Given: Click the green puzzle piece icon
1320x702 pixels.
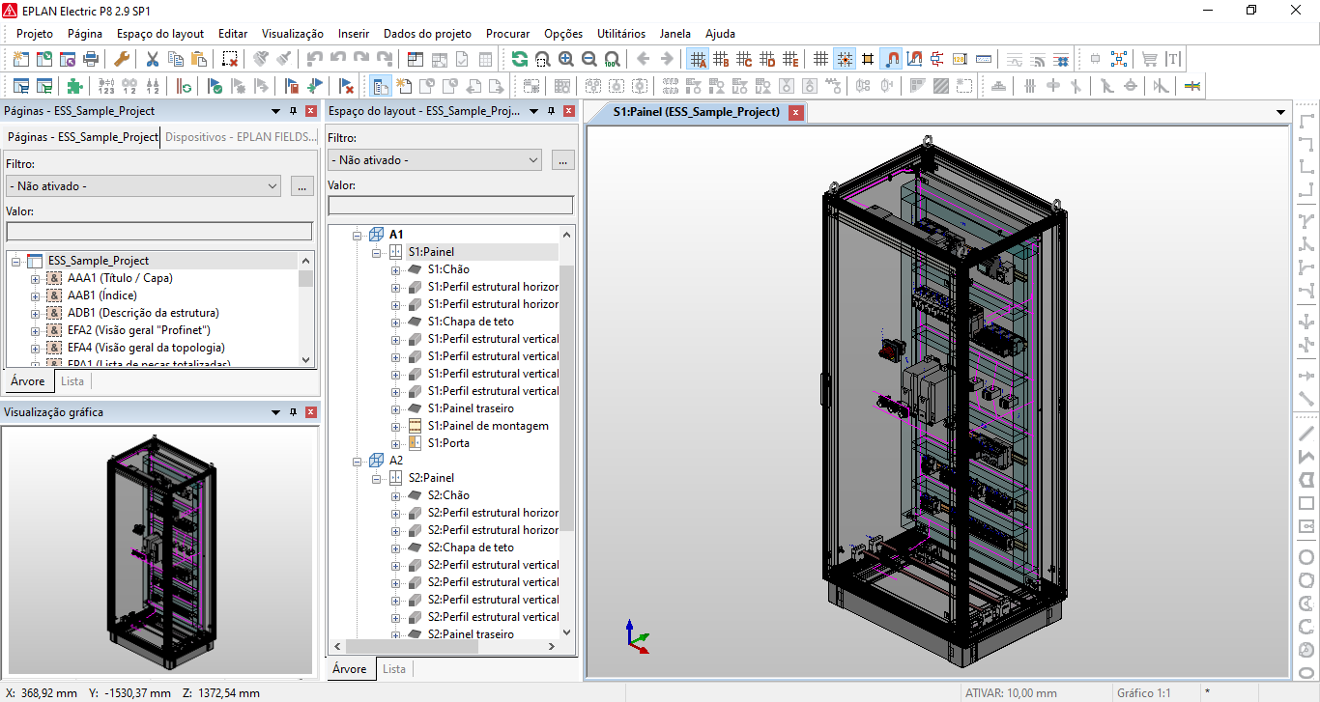Looking at the screenshot, I should tap(74, 86).
